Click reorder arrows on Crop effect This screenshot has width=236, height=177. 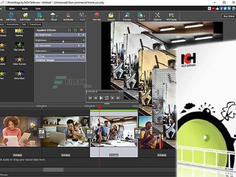pos(78,56)
